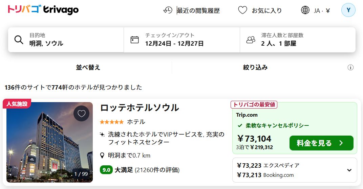363x189 pixels.
Task: Open the JA · ¥ language currency selector
Action: 322,10
